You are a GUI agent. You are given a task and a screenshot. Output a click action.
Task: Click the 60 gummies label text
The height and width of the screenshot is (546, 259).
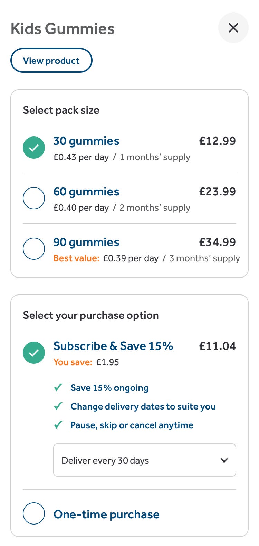click(86, 192)
